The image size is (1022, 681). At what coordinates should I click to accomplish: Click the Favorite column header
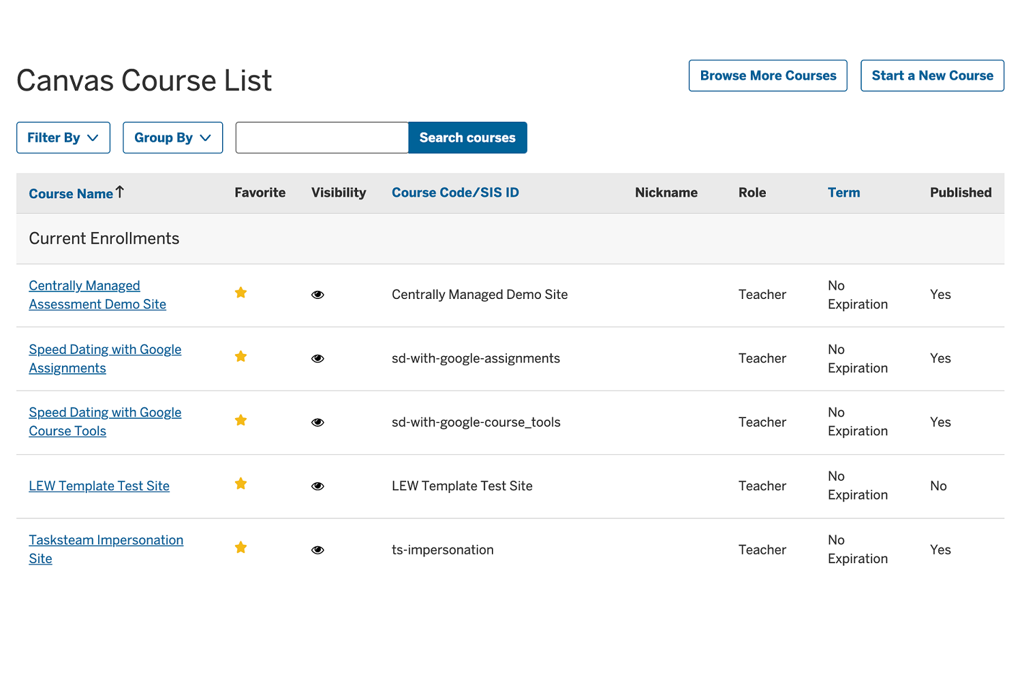click(260, 193)
